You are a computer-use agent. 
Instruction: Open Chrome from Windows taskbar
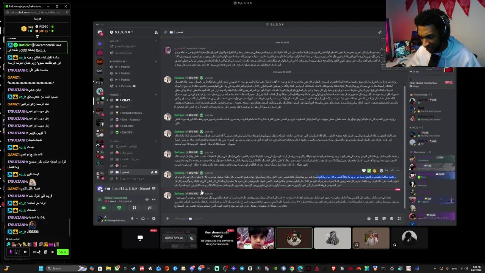pyautogui.click(x=292, y=268)
